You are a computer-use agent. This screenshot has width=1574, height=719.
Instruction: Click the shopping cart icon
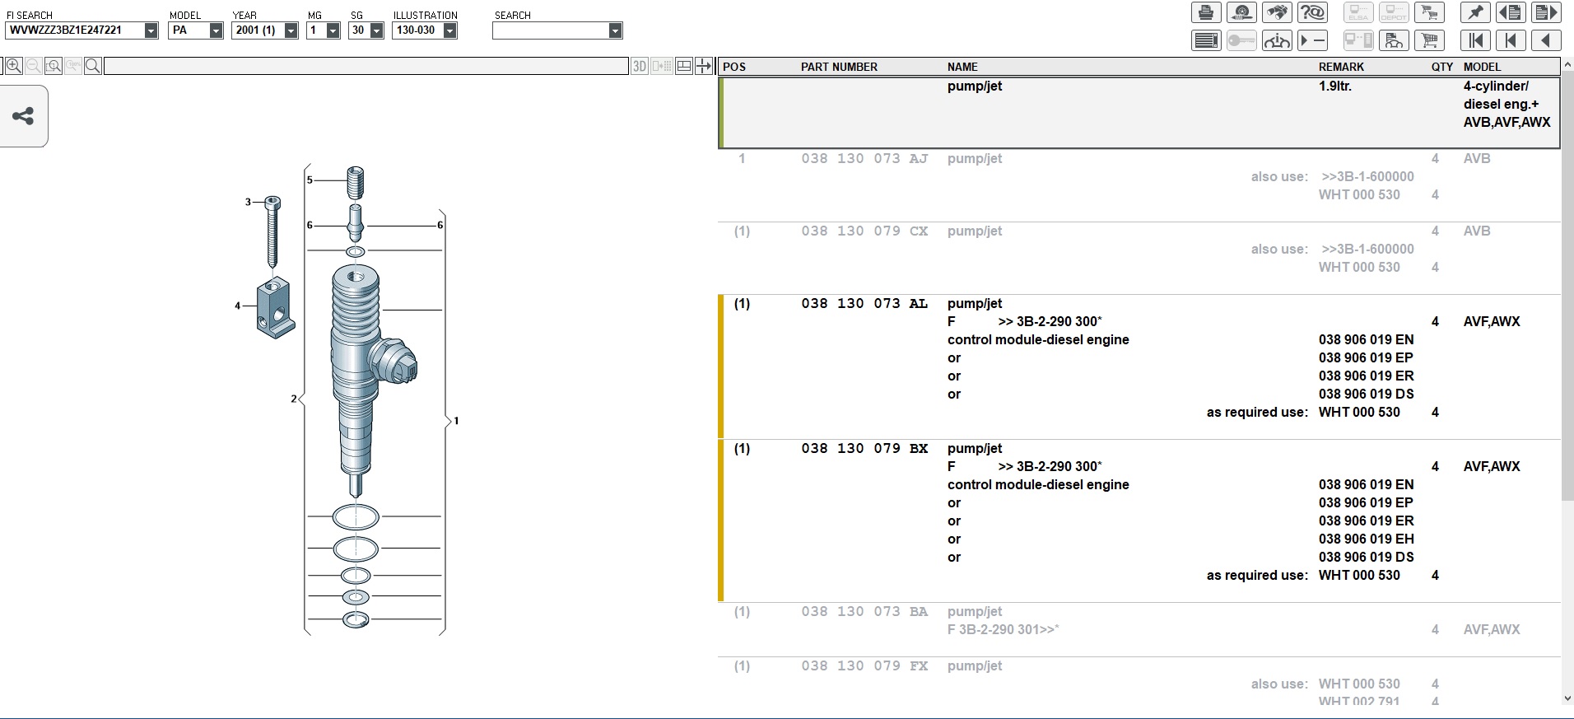[x=1430, y=40]
